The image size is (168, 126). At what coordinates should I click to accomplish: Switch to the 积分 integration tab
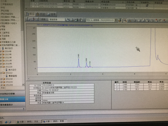coord(30,14)
